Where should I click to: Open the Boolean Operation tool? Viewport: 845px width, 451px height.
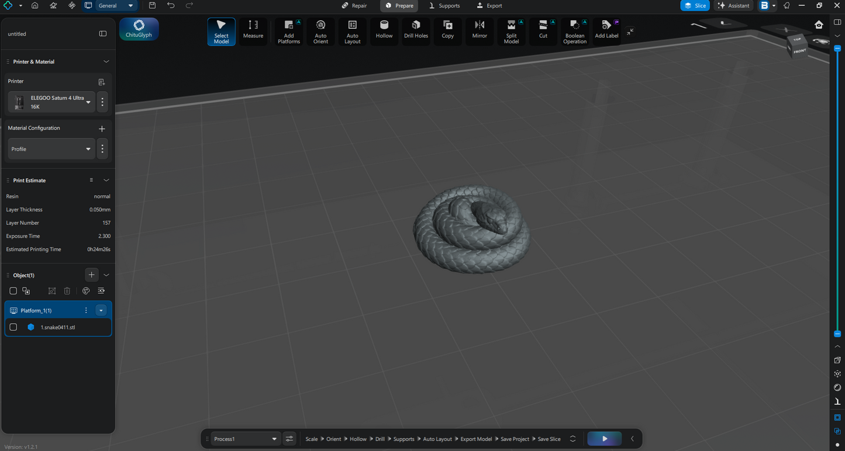575,32
